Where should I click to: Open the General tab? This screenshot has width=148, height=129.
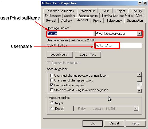click(51, 21)
